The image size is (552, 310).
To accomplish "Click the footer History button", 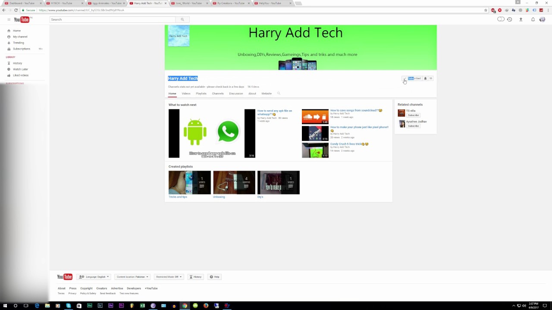I will 195,277.
